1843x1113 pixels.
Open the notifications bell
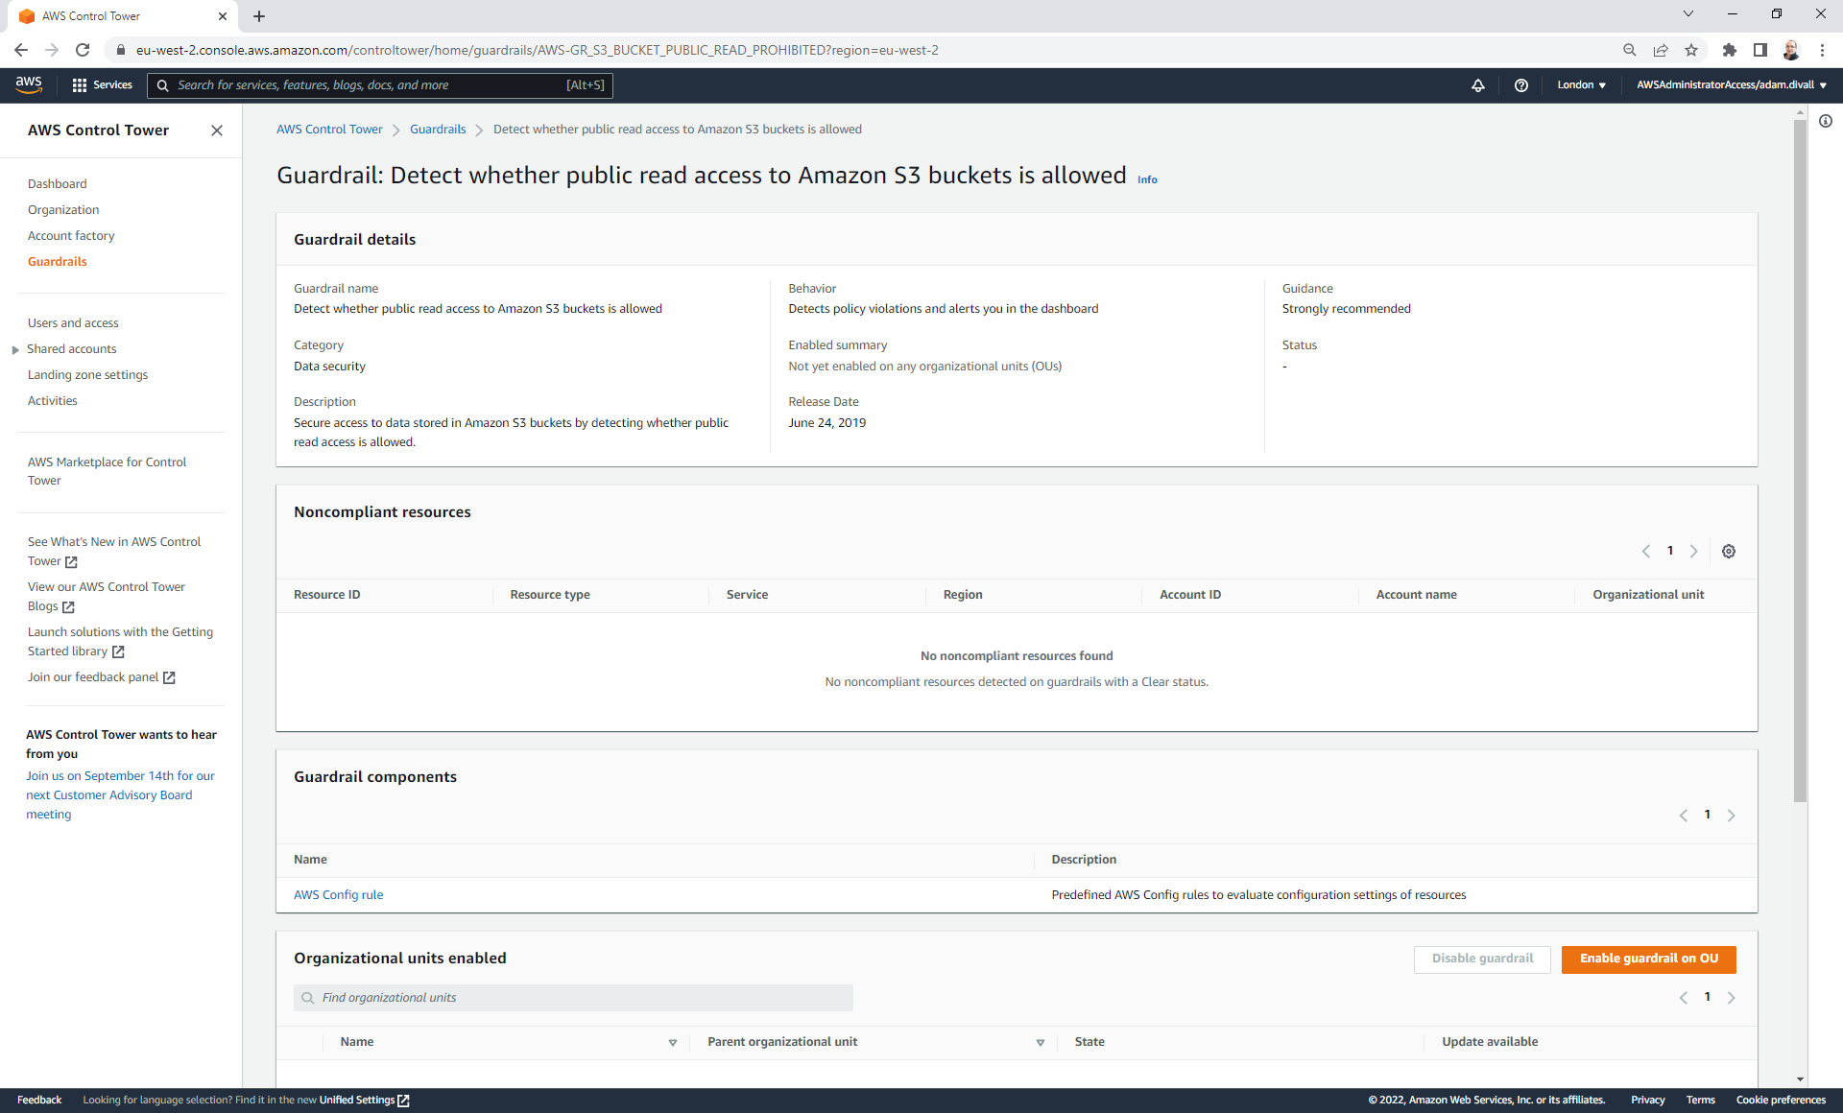(1478, 85)
